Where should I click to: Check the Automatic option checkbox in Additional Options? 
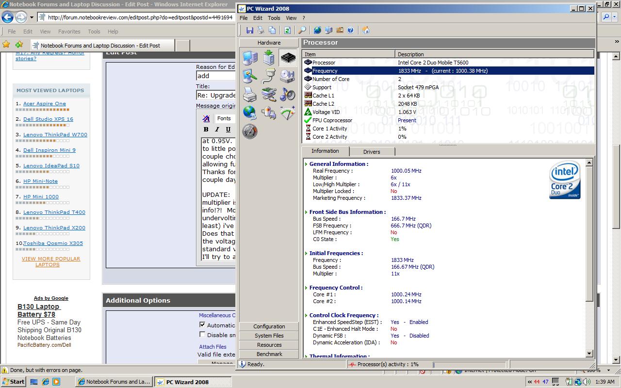pos(202,324)
